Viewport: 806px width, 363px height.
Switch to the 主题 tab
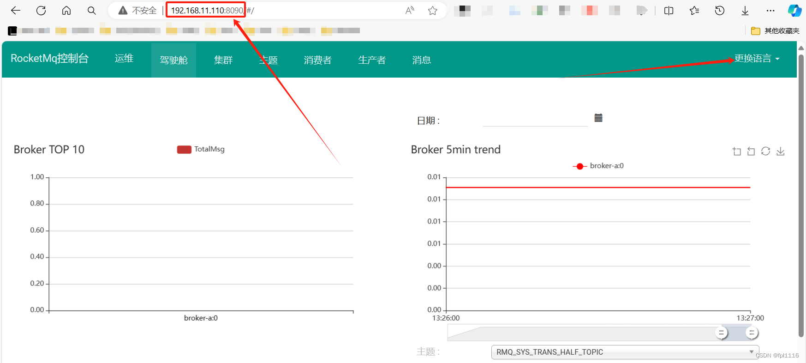pyautogui.click(x=268, y=60)
